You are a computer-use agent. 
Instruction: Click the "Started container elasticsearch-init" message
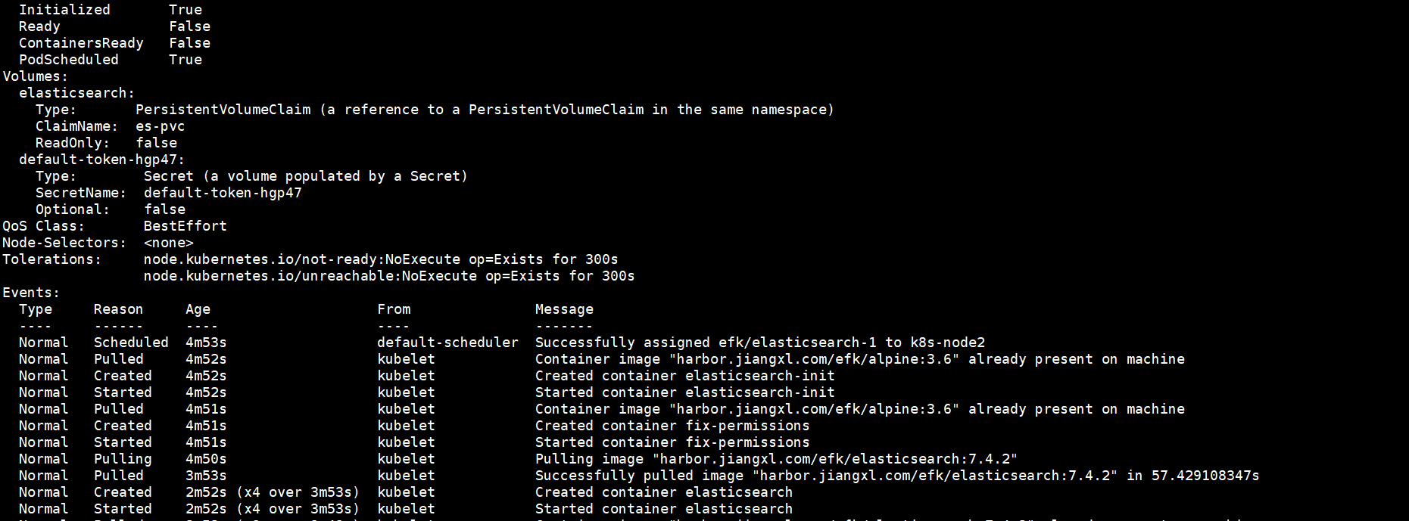[684, 392]
